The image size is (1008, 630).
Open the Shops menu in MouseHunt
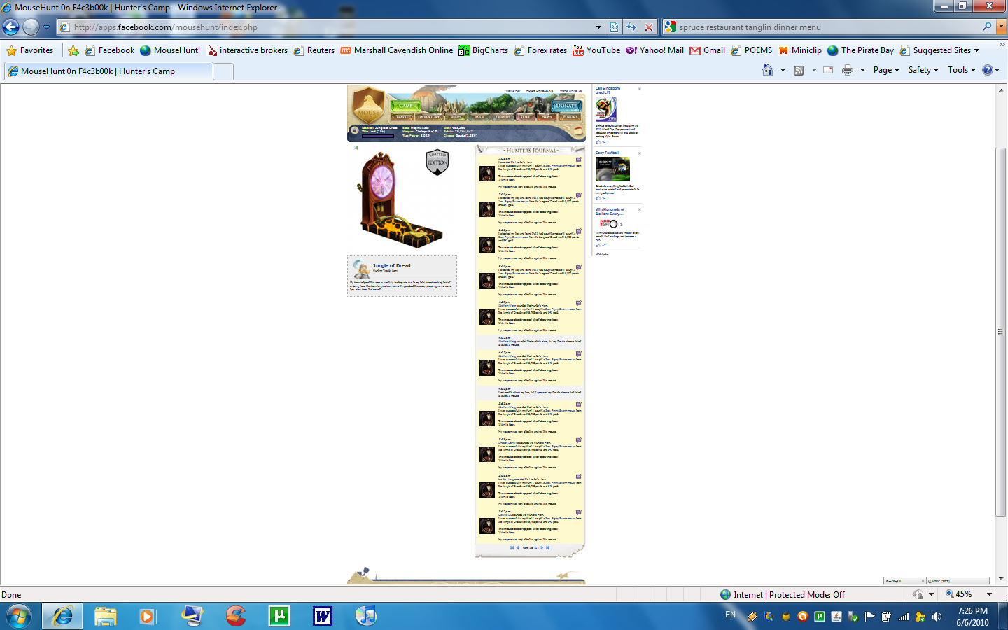pyautogui.click(x=456, y=117)
